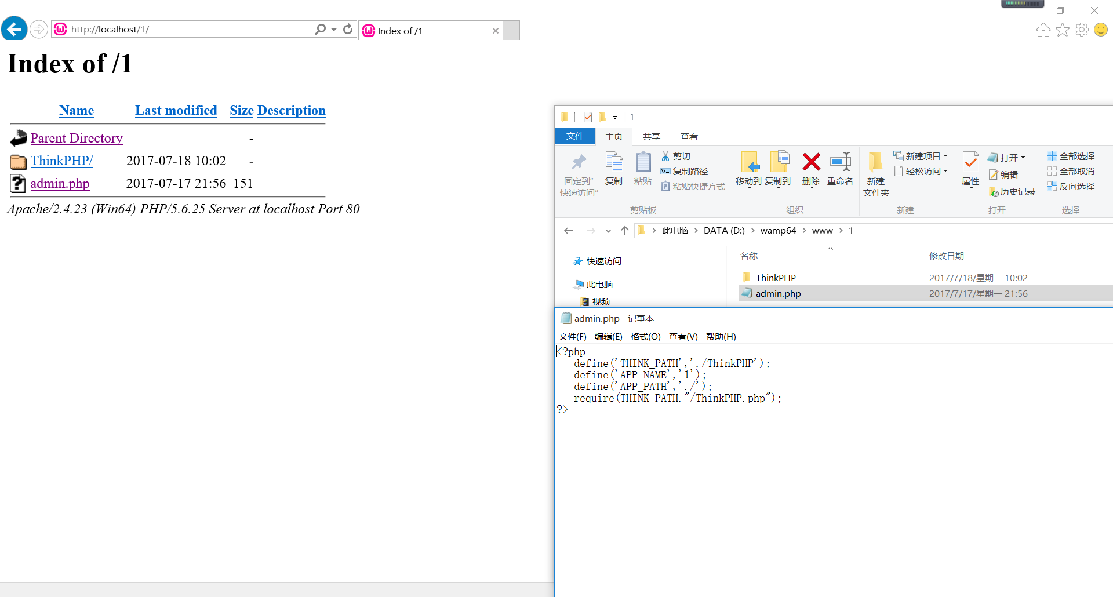1113x597 pixels.
Task: Switch to the View (查看) ribbon tab
Action: [x=689, y=137]
